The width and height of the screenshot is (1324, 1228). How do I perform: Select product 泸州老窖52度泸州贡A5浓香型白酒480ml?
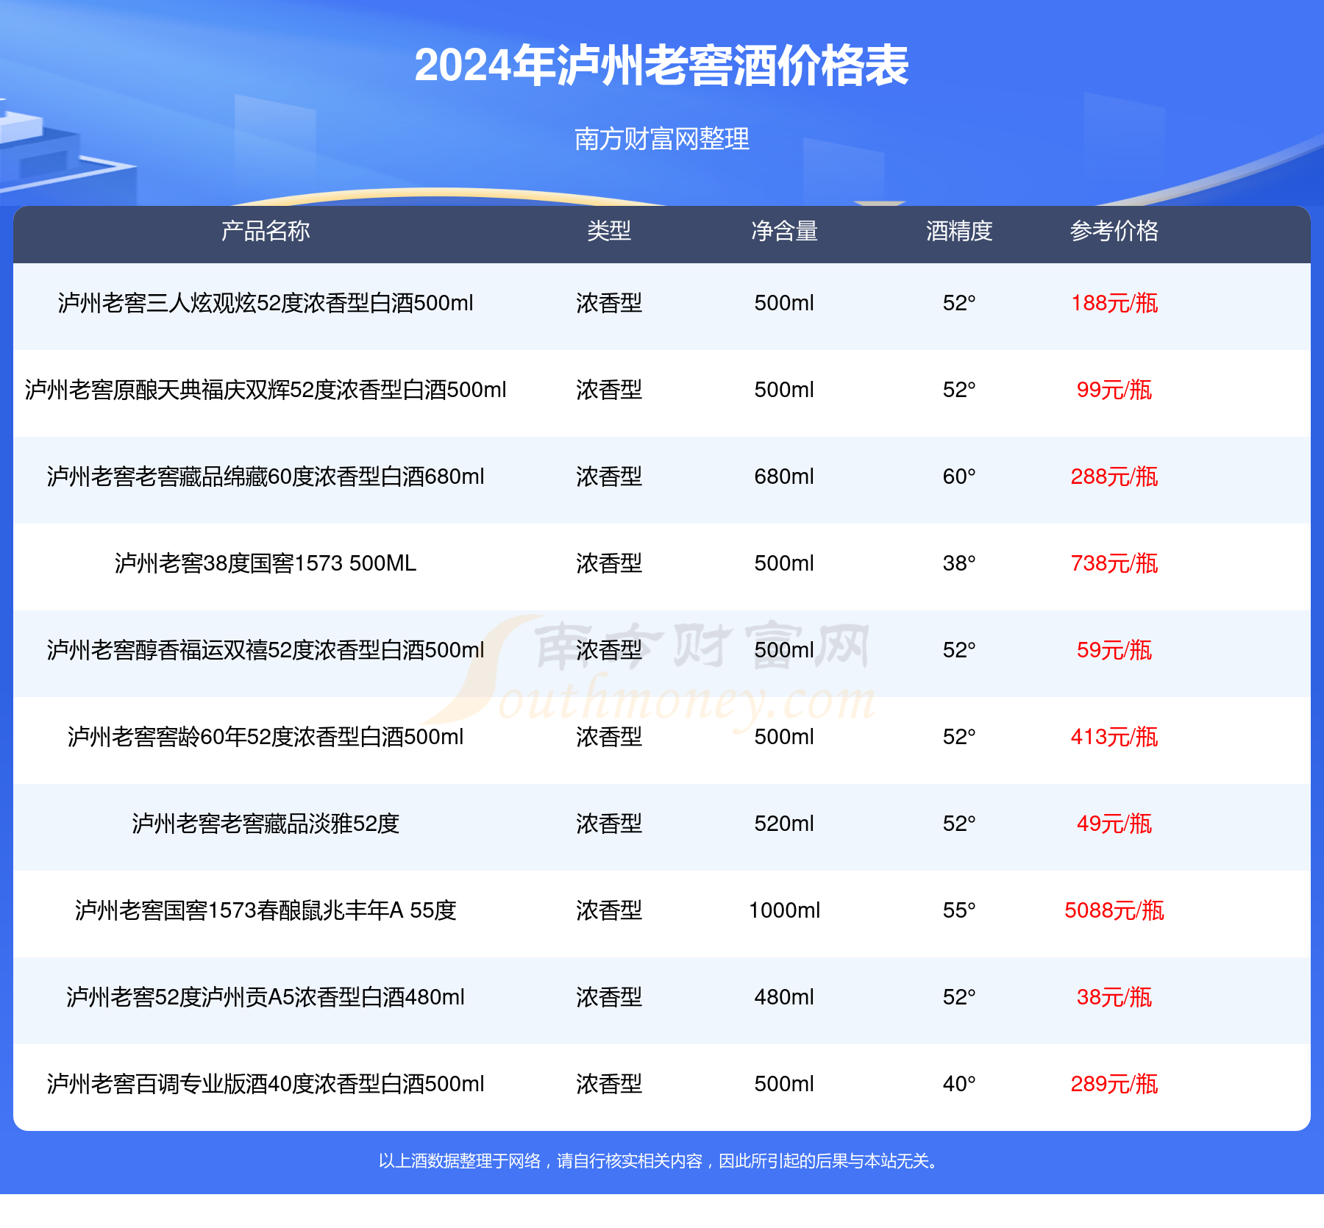pos(266,997)
